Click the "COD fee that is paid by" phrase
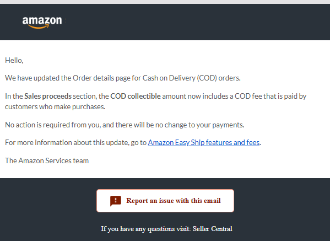 click(271, 97)
